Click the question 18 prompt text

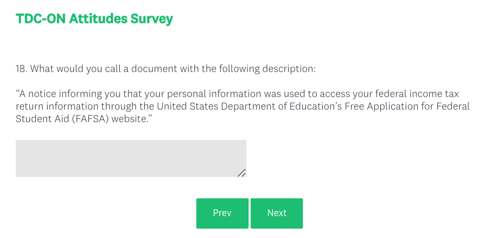point(166,69)
